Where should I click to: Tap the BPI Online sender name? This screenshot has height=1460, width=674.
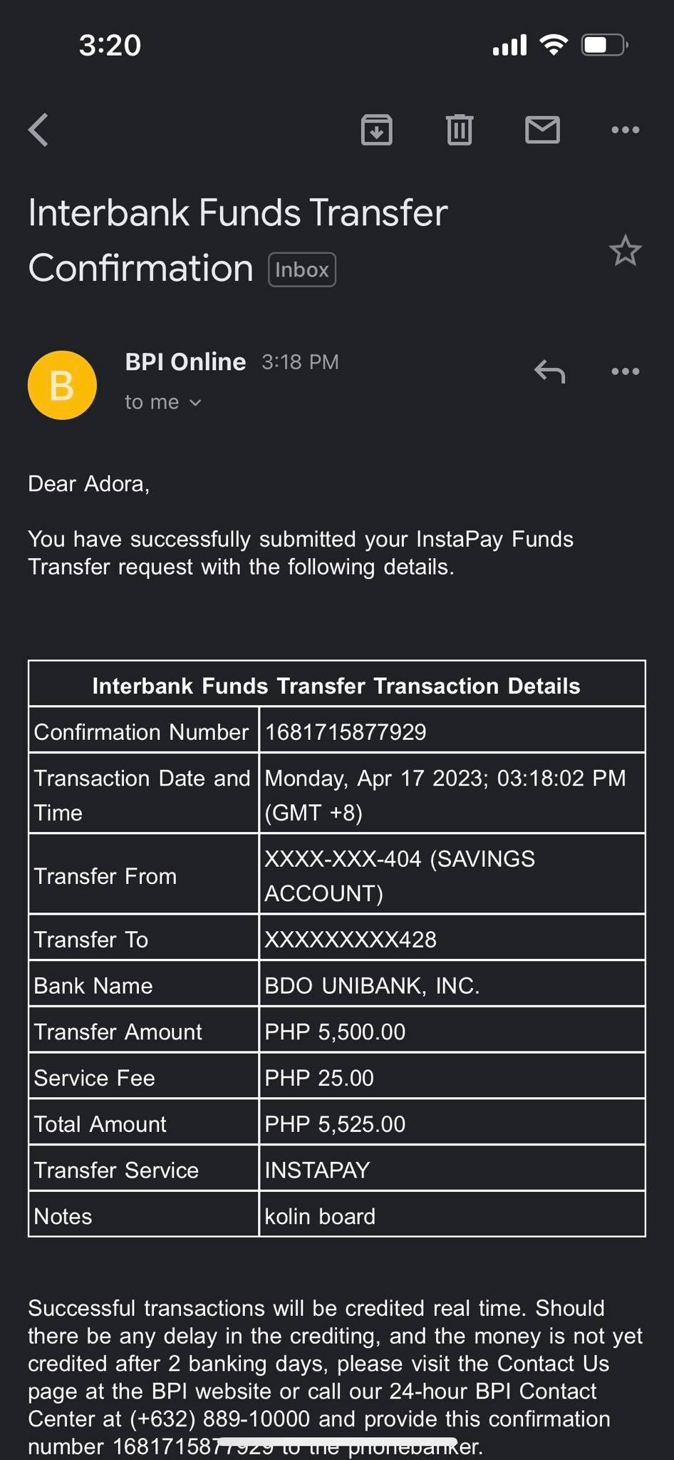[x=185, y=362]
